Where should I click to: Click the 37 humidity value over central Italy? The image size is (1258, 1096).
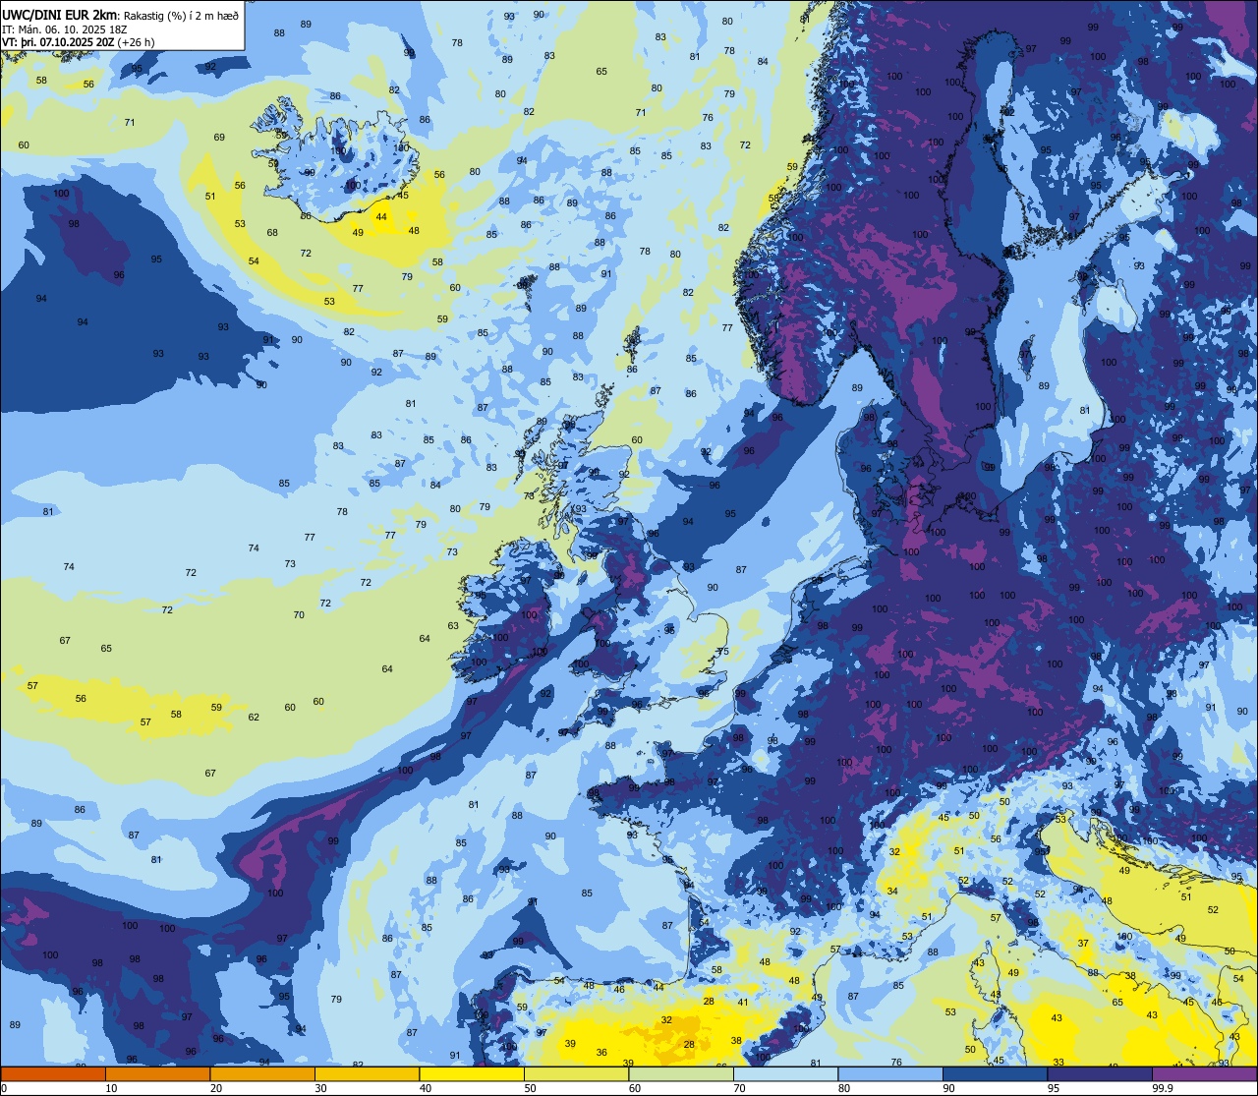pyautogui.click(x=1083, y=943)
